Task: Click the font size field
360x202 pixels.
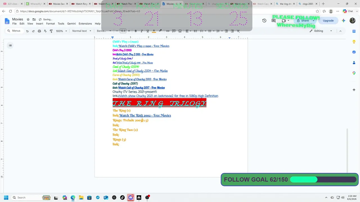Action: 123,31
